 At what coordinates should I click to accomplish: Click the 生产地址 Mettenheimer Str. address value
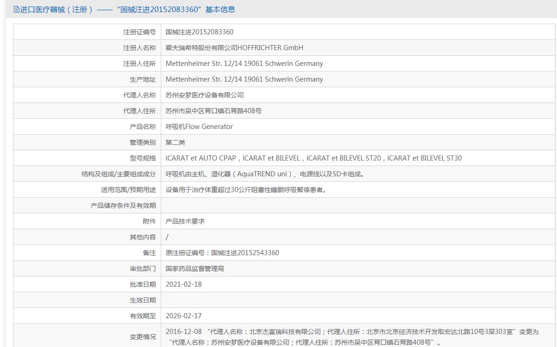[244, 79]
